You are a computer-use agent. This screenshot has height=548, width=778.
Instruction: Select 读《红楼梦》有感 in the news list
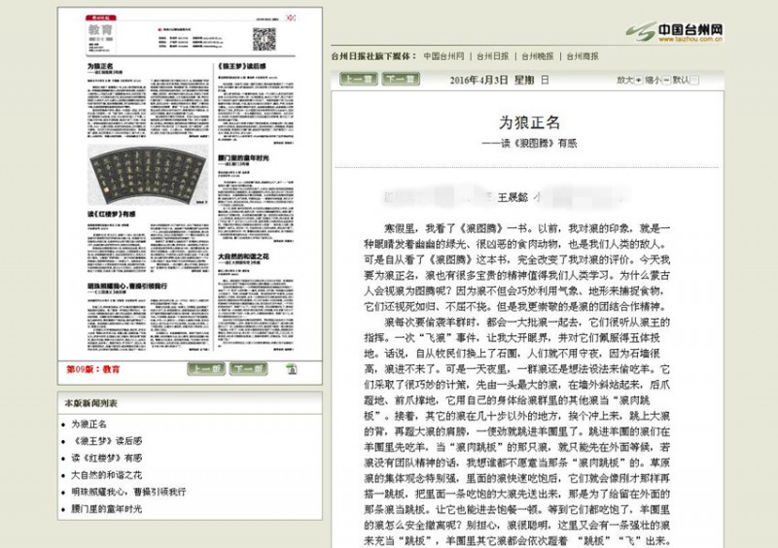pyautogui.click(x=107, y=458)
